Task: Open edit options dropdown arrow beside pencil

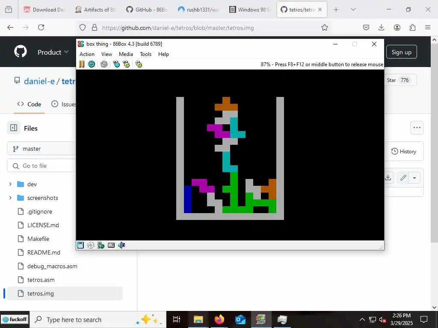Action: pyautogui.click(x=414, y=178)
